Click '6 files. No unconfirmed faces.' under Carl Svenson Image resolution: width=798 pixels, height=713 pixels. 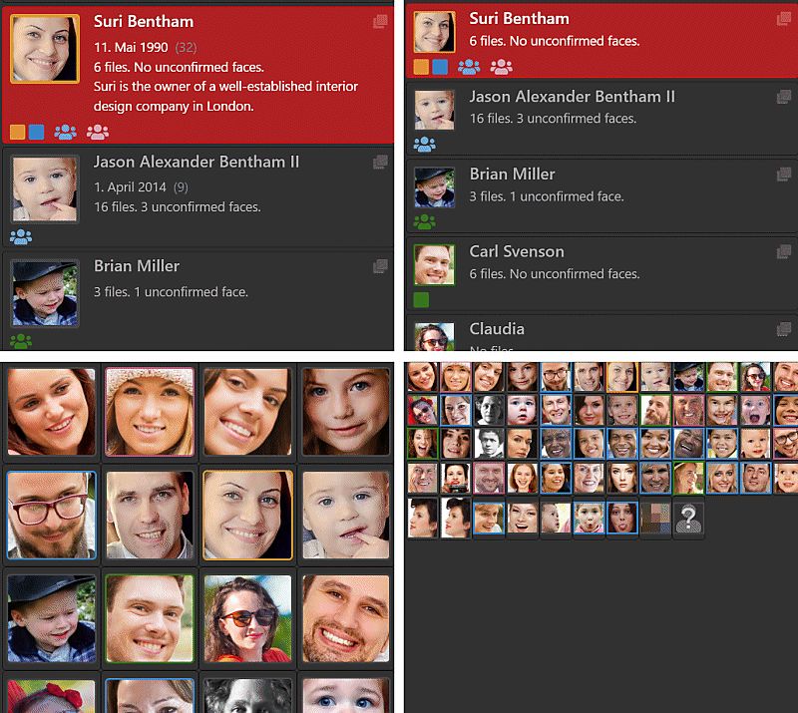555,274
